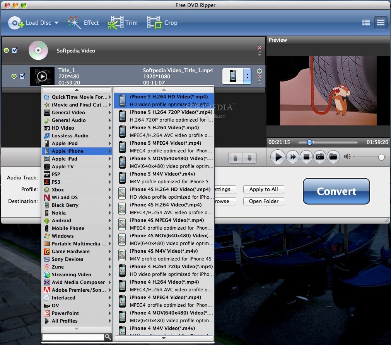Open the Game Hardware category
This screenshot has height=345, width=391.
[77, 251]
